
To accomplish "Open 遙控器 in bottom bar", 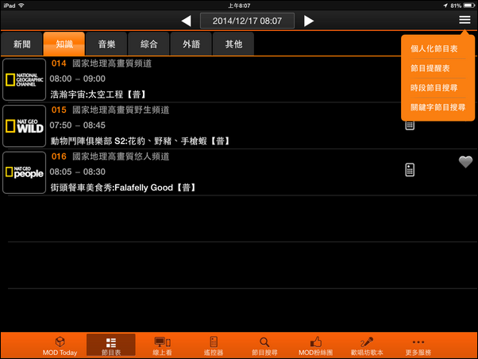I will coord(214,345).
